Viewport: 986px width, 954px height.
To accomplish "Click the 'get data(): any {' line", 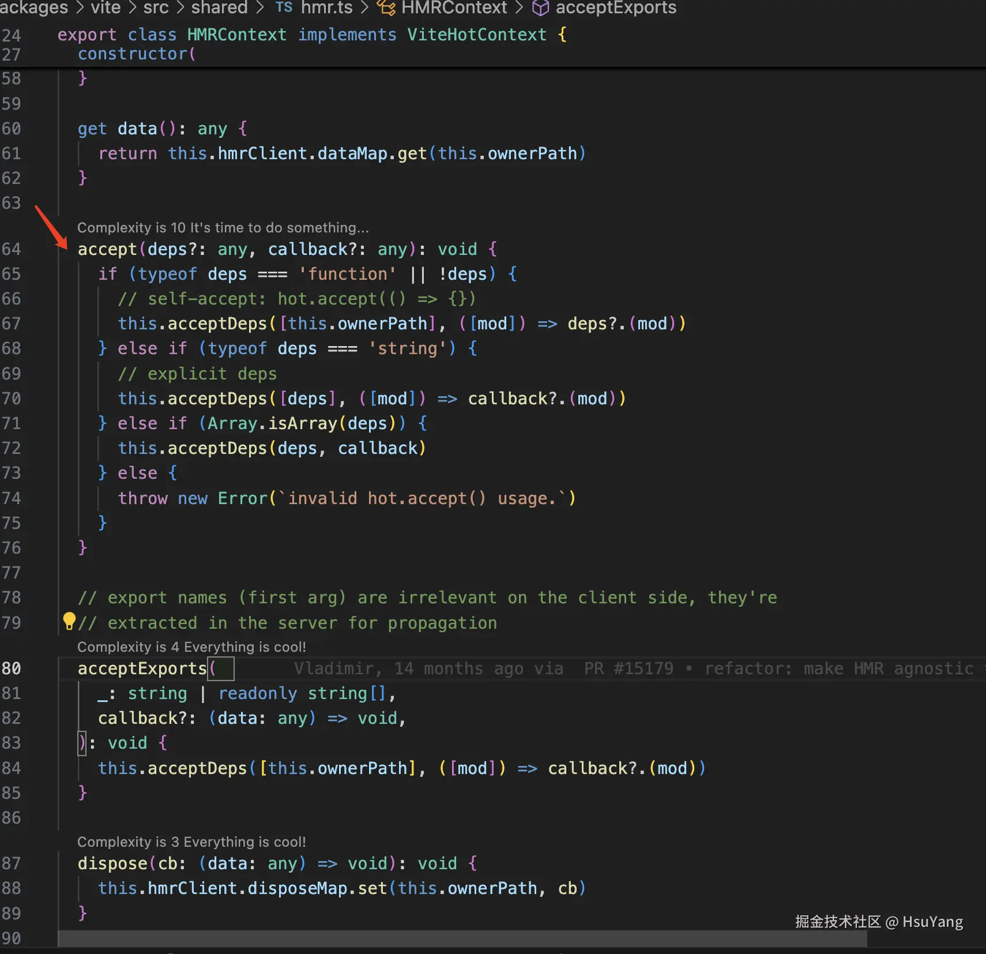I will [x=163, y=129].
